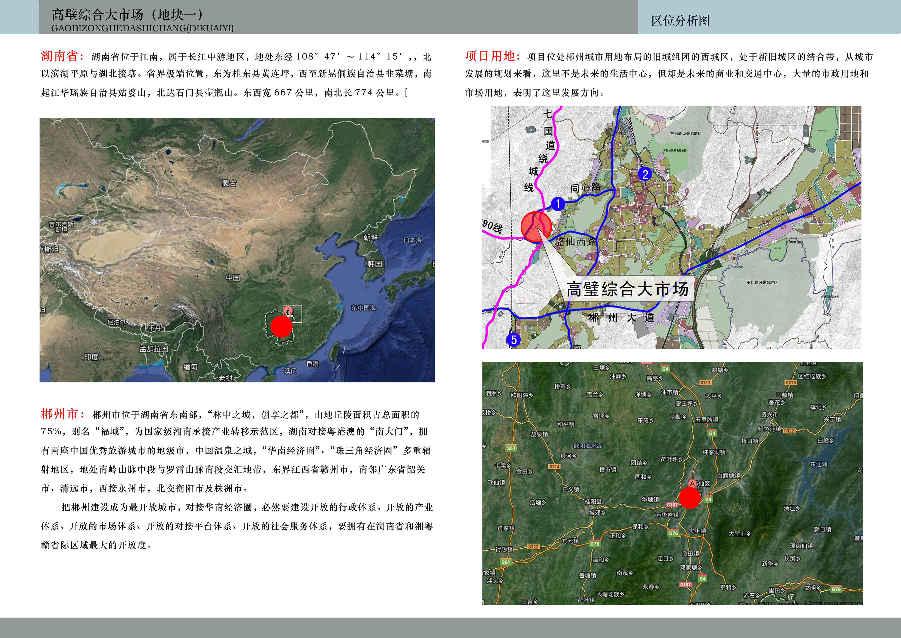Click red dot on Chenzhou regional map
This screenshot has width=901, height=638.
pyautogui.click(x=690, y=498)
